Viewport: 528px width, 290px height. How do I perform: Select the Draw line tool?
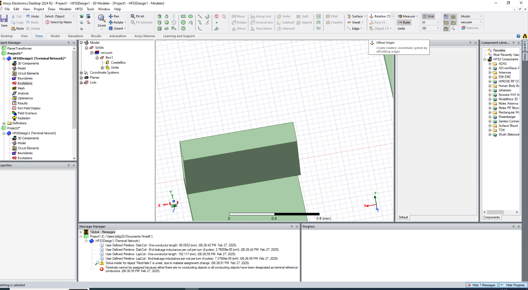click(200, 16)
